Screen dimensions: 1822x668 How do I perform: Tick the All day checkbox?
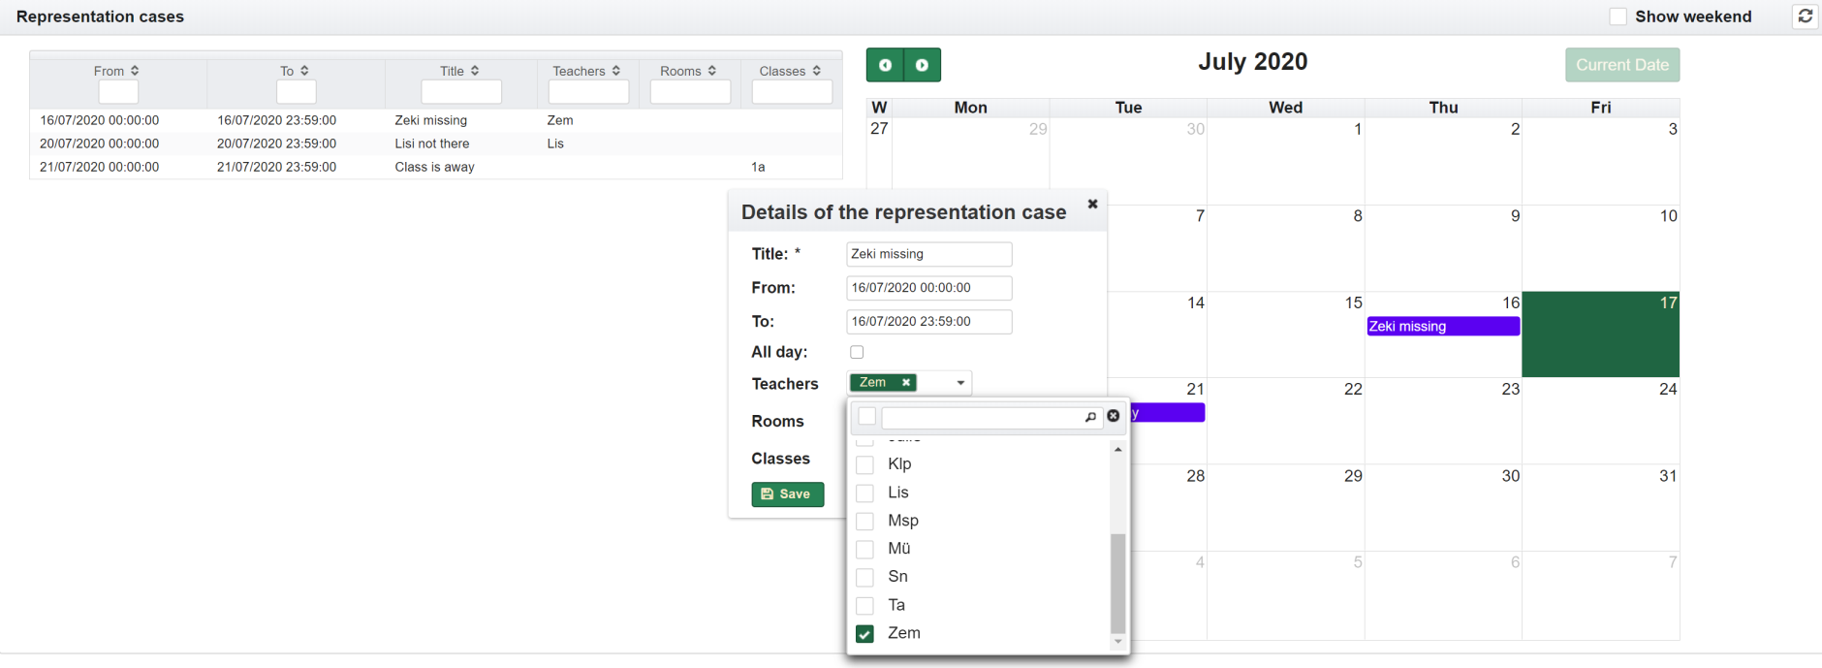coord(857,352)
